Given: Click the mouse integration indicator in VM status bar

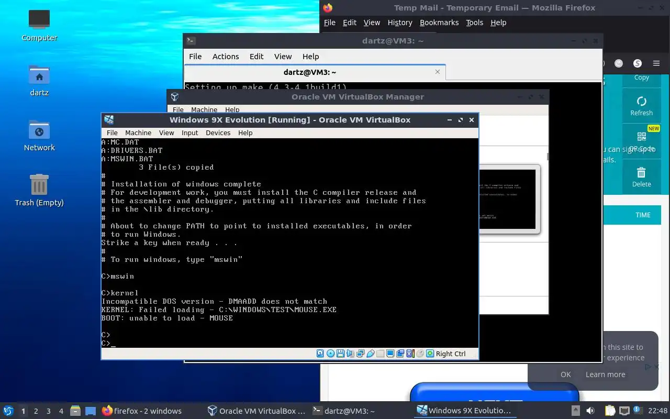Looking at the screenshot, I should pos(420,354).
